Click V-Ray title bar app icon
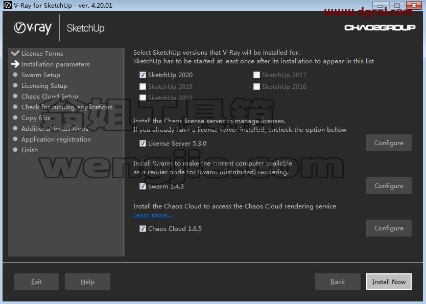Viewport: 426px width, 304px height. click(8, 5)
